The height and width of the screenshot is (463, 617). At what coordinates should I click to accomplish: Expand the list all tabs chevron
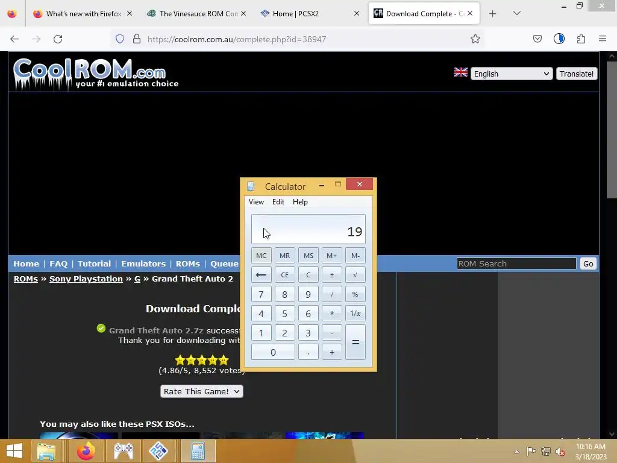tap(517, 14)
